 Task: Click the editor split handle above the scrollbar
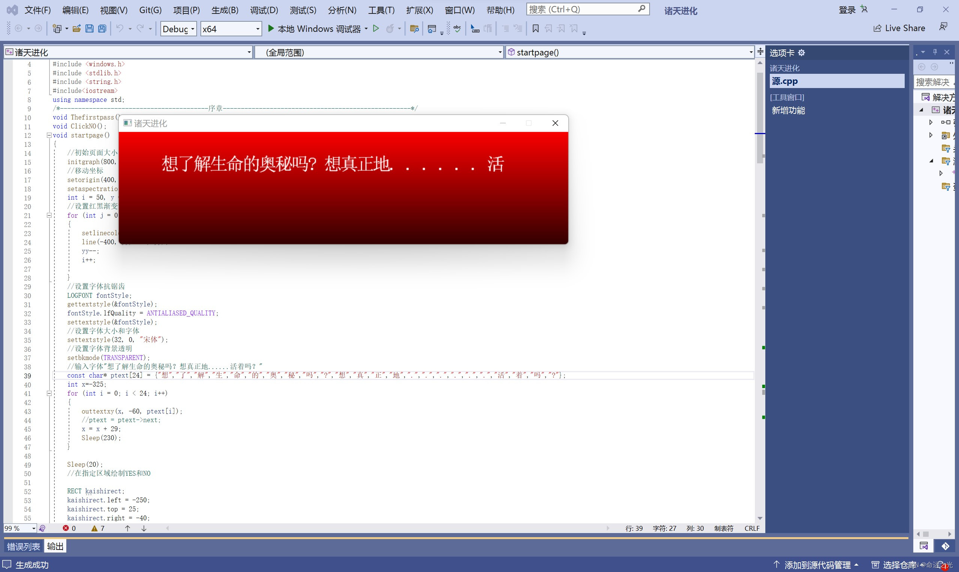point(760,51)
